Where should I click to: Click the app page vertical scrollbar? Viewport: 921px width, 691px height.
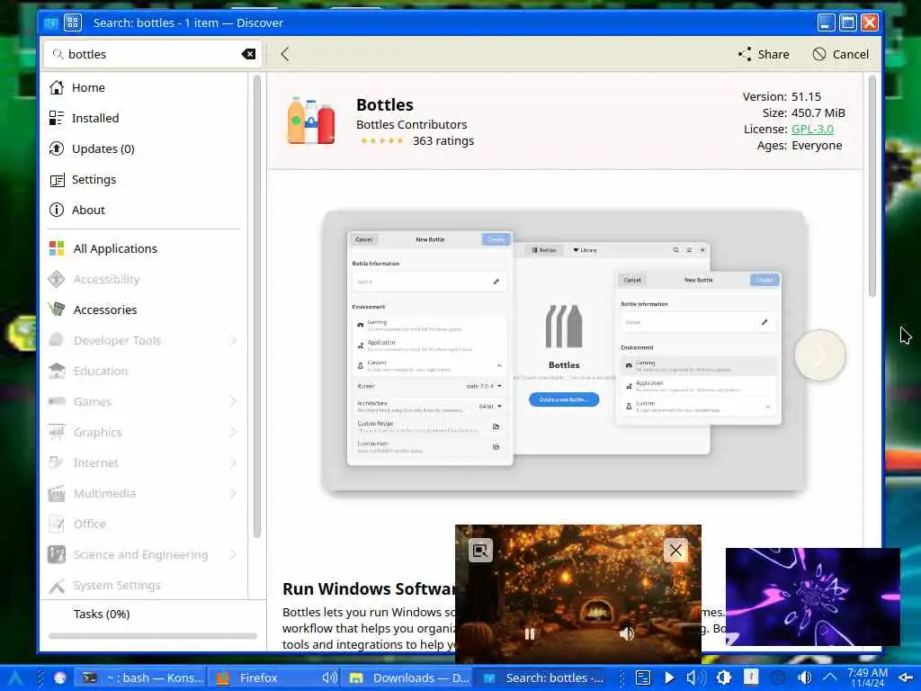pos(872,185)
